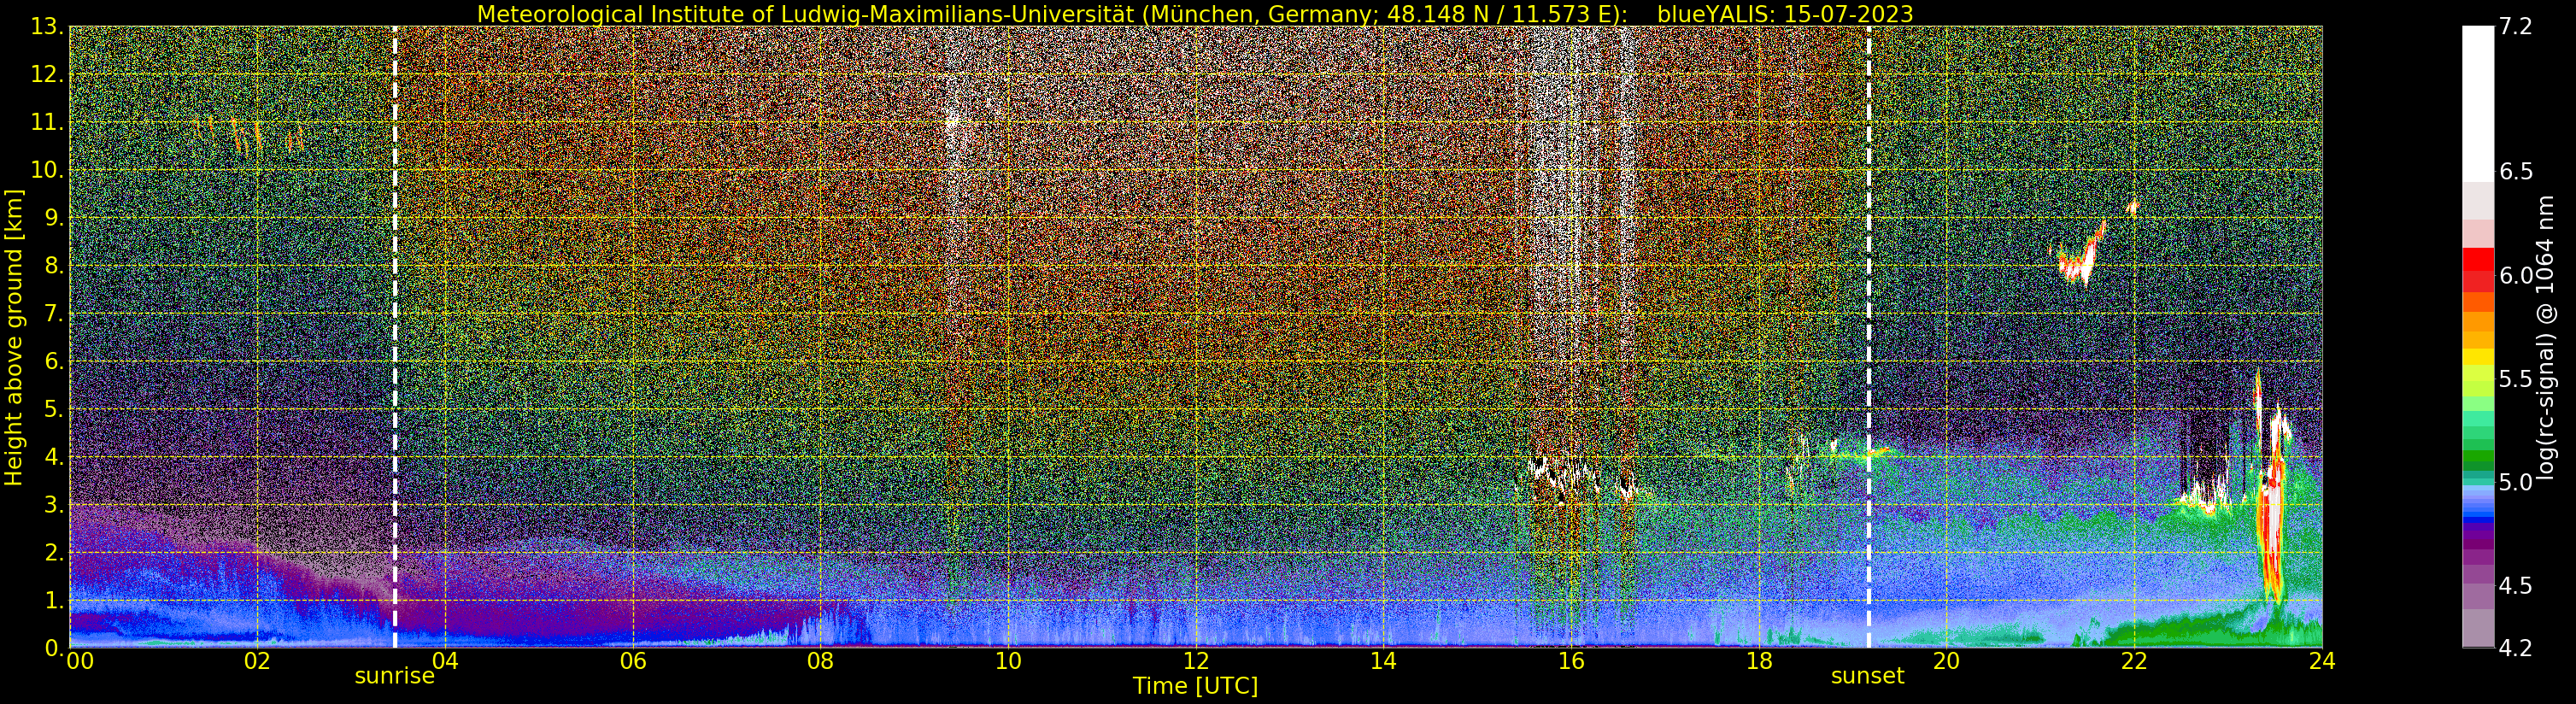The width and height of the screenshot is (2576, 704).
Task: Click the time axis tick label 04
Action: [445, 660]
